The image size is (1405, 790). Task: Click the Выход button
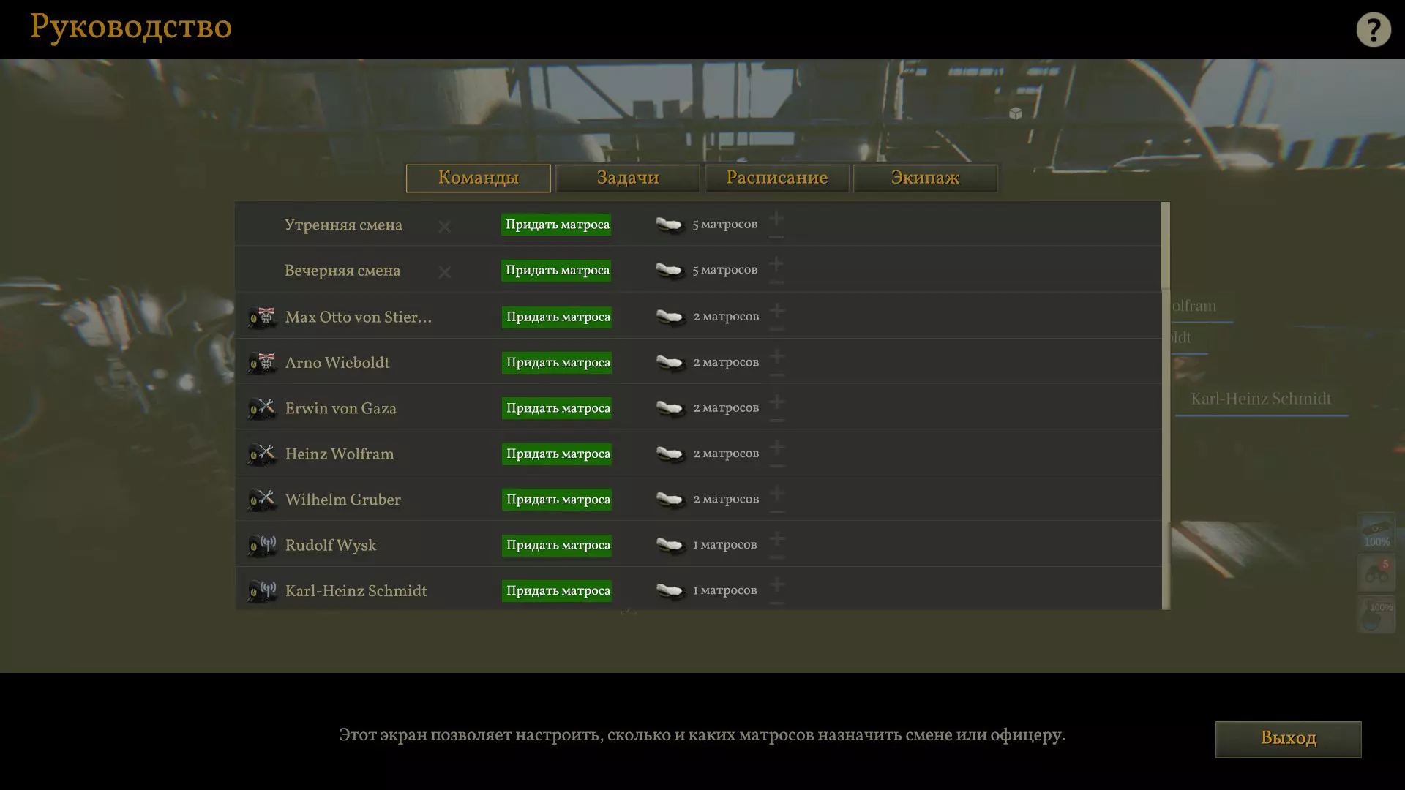[x=1288, y=739]
